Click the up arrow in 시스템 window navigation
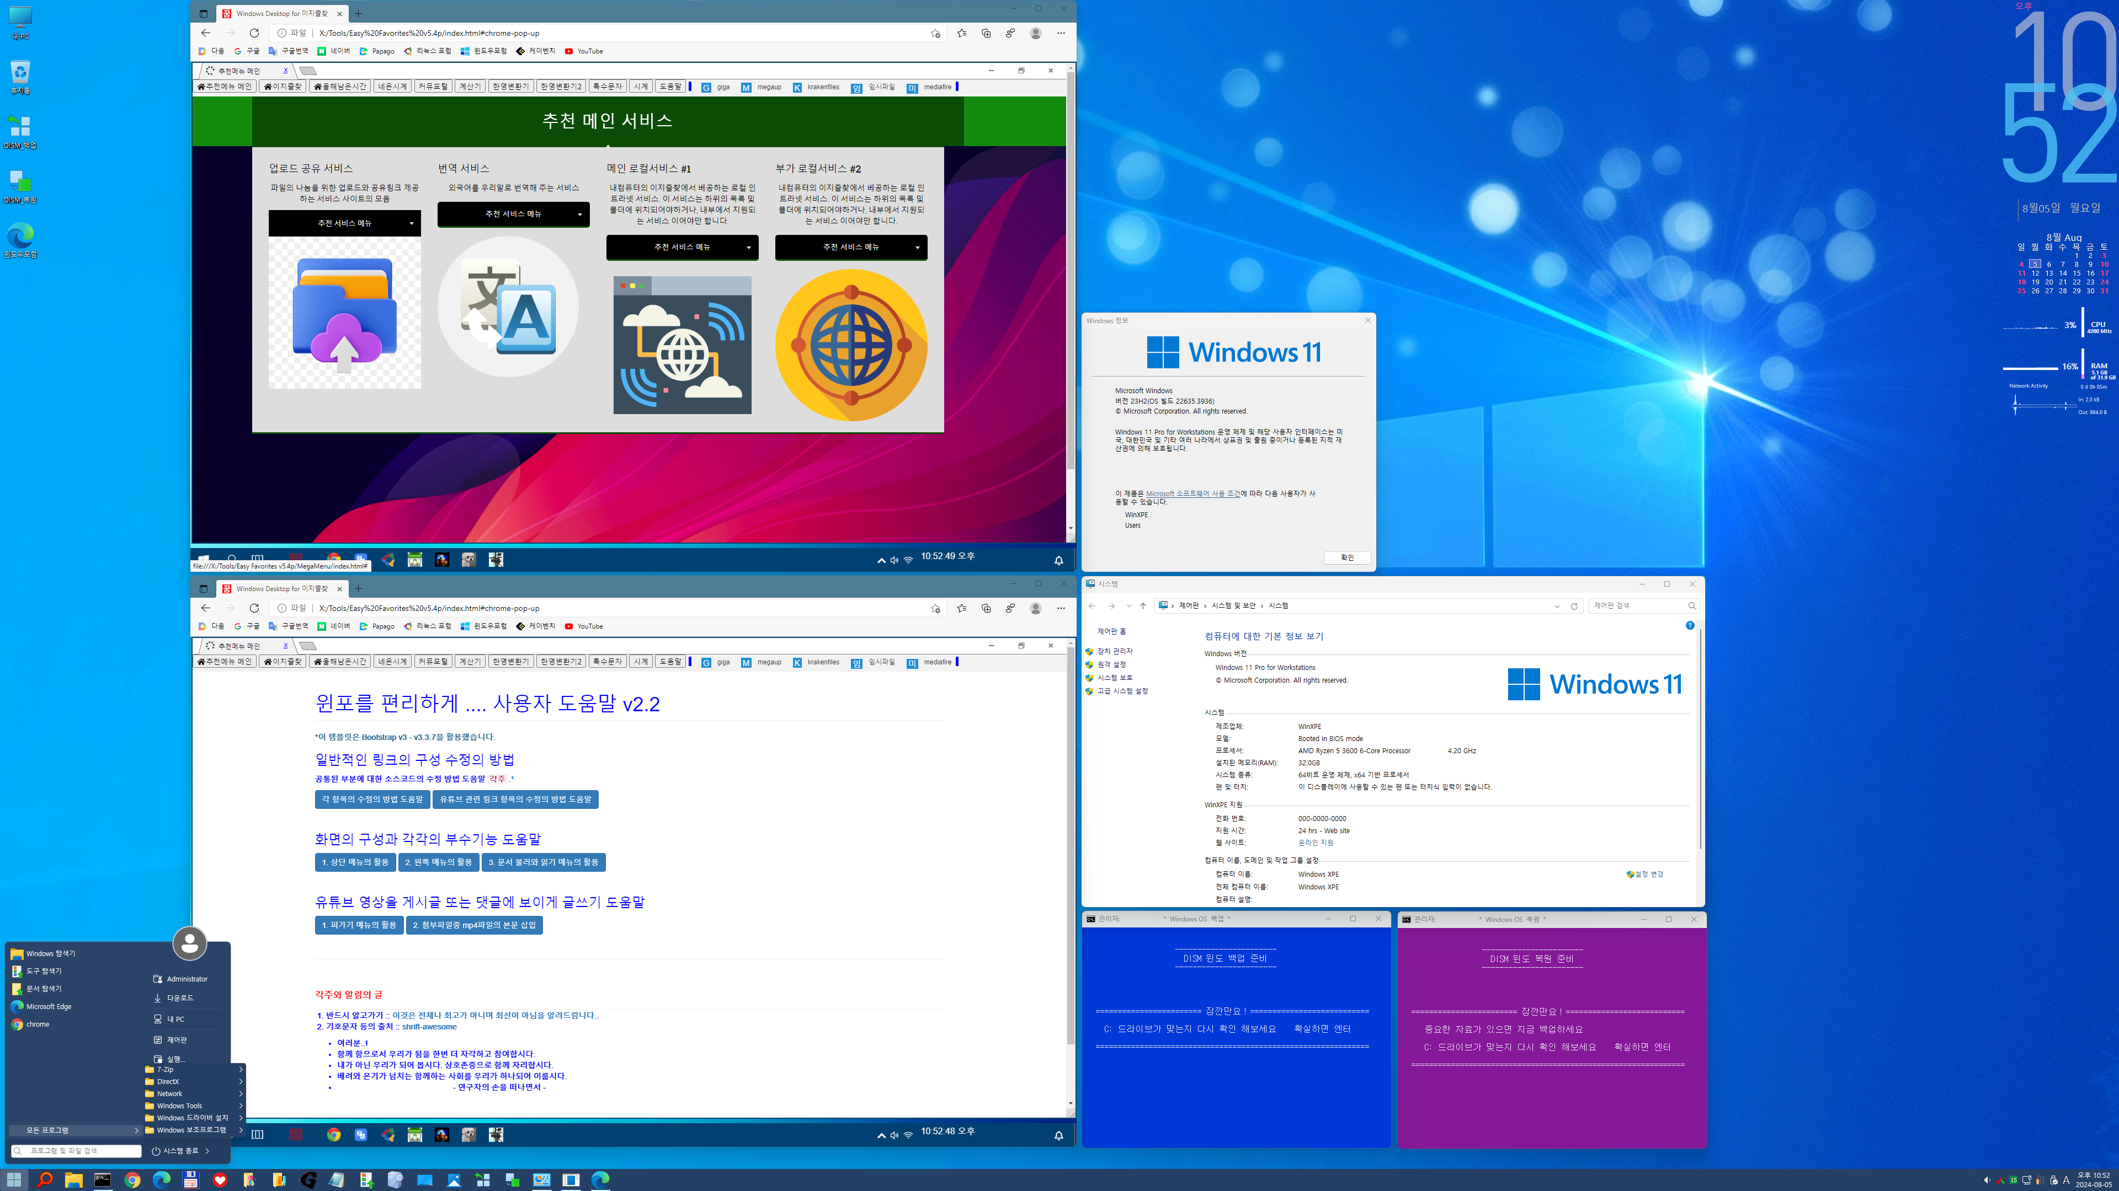This screenshot has width=2119, height=1191. pyautogui.click(x=1143, y=606)
